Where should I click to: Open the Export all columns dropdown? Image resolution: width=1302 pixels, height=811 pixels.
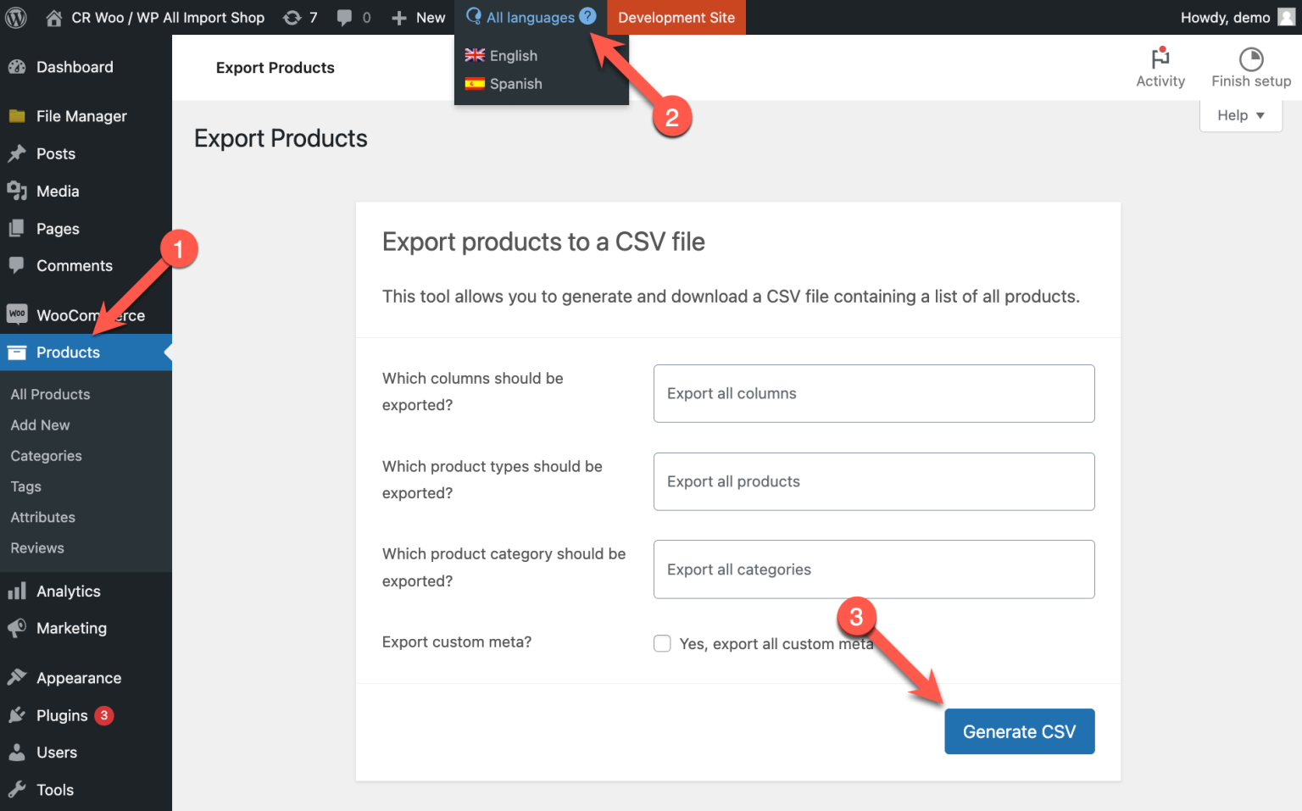pyautogui.click(x=874, y=393)
